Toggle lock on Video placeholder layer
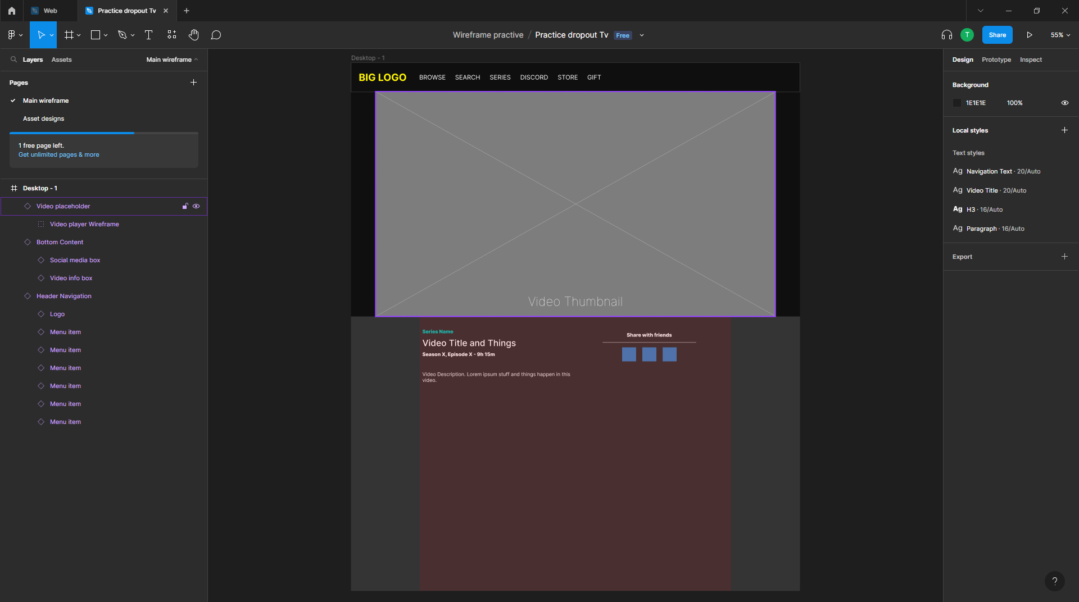The image size is (1079, 602). click(185, 206)
